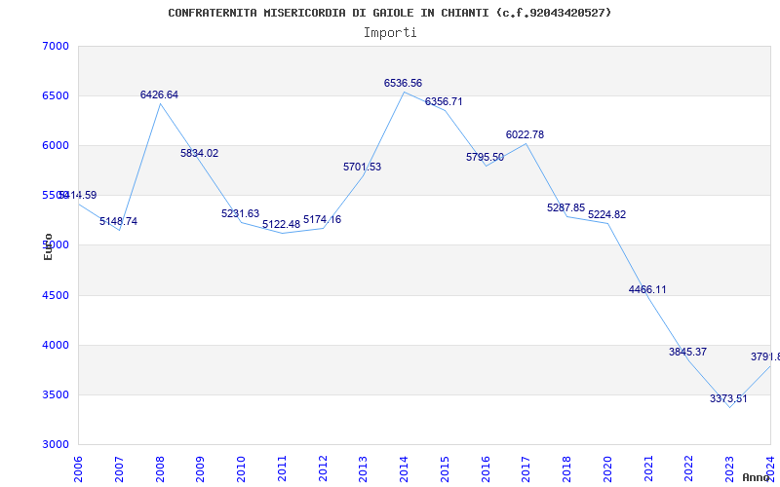Image resolution: width=780 pixels, height=487 pixels.
Task: Click x-axis year 2018
Action: 567,469
